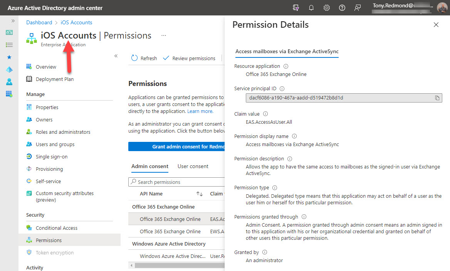
Task: Open All services from the left rail
Action: [x=9, y=45]
